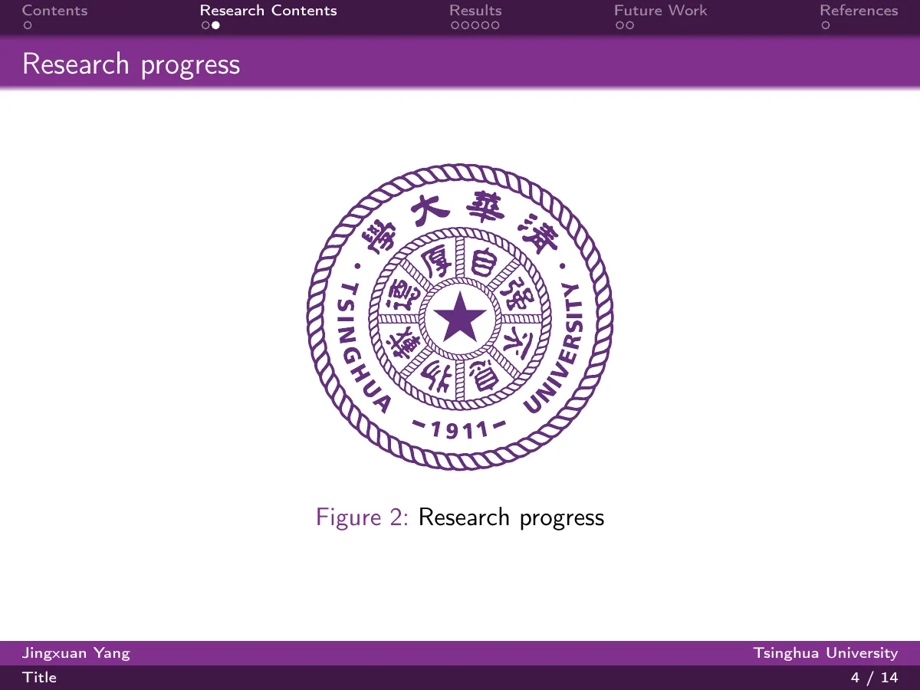
Task: Select the first slide dot under Future Work
Action: tap(619, 25)
